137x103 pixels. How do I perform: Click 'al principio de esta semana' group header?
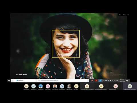49,81
